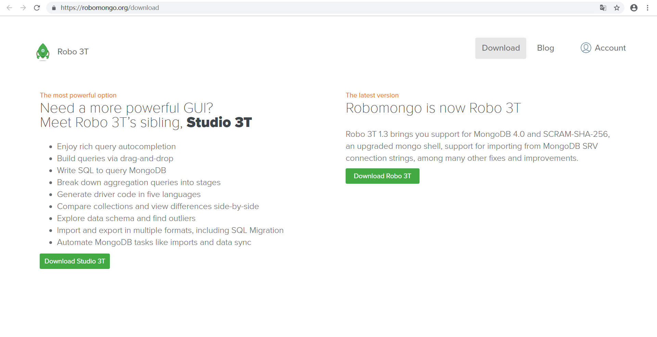Screen dimensions: 657x337
Task: Click the Account user circle icon
Action: pyautogui.click(x=586, y=48)
